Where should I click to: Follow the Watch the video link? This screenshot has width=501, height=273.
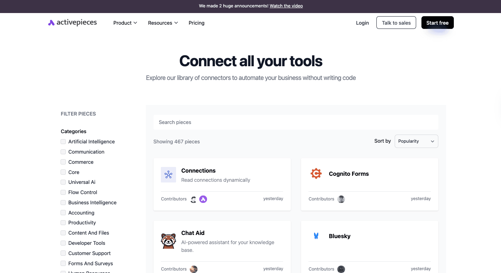point(286,6)
